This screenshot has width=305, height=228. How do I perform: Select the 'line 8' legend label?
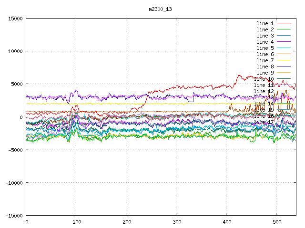[x=265, y=66]
